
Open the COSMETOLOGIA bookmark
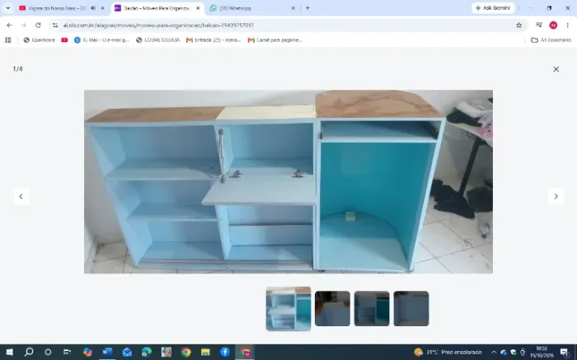158,40
